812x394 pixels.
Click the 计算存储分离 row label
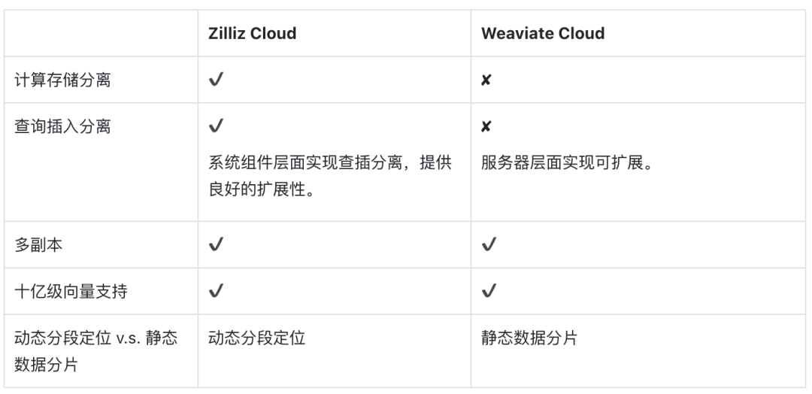point(62,80)
